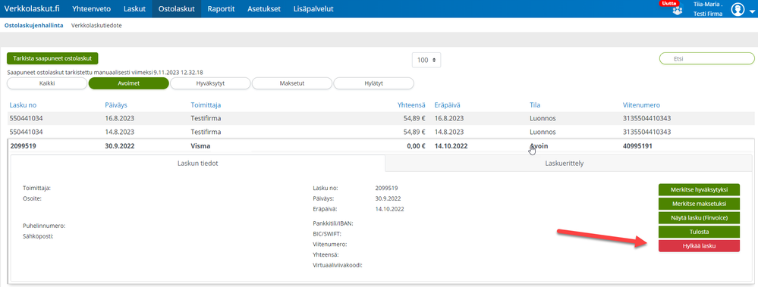
Task: Open the Uutta news people icon
Action: 678,11
